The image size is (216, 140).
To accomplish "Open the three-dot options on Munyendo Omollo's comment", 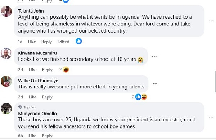I will coord(211,117).
